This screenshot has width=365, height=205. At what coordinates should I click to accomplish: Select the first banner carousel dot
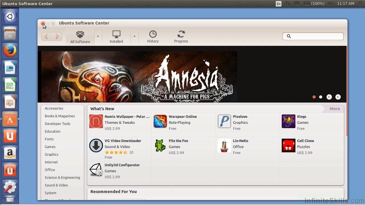tap(314, 97)
